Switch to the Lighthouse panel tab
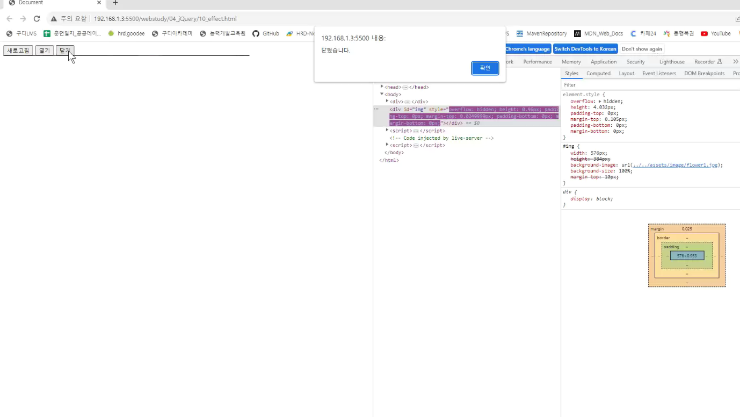This screenshot has width=740, height=417. [x=672, y=62]
